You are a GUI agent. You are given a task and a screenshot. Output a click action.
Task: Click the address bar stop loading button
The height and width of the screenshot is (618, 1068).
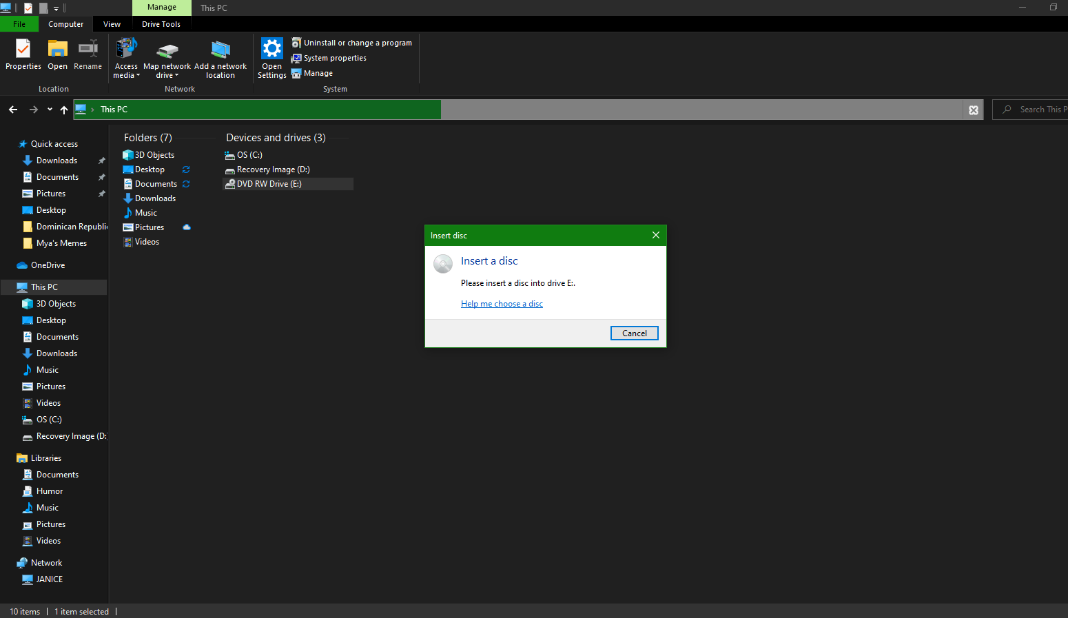point(974,110)
